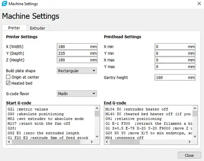204x161 pixels.
Task: Click the 'G21 ;metric values' line
Action: [x=28, y=109]
